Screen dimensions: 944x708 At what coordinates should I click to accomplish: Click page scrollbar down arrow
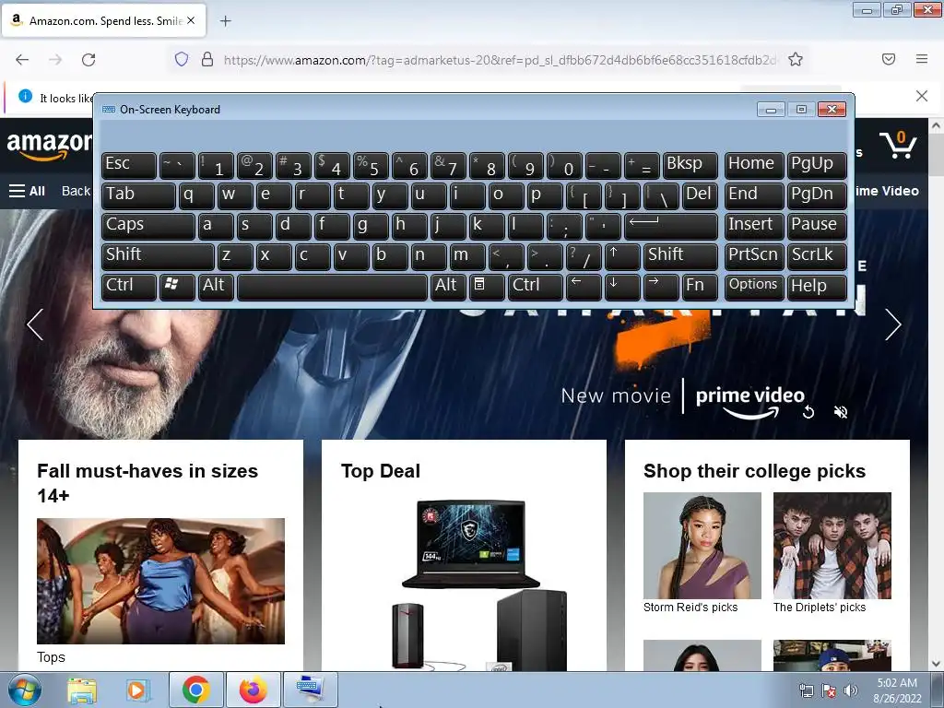pos(936,664)
